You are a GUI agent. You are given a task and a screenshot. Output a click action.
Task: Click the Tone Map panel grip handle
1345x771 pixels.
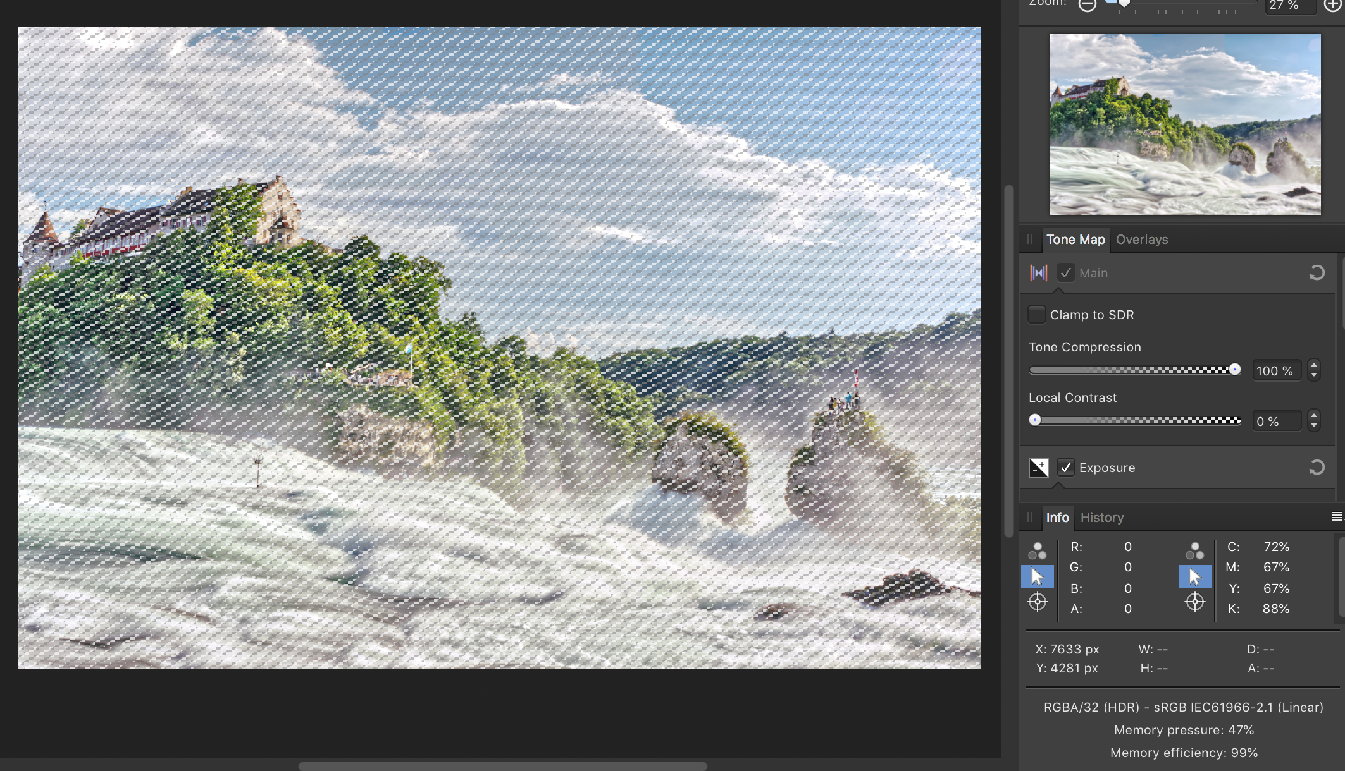(x=1030, y=240)
